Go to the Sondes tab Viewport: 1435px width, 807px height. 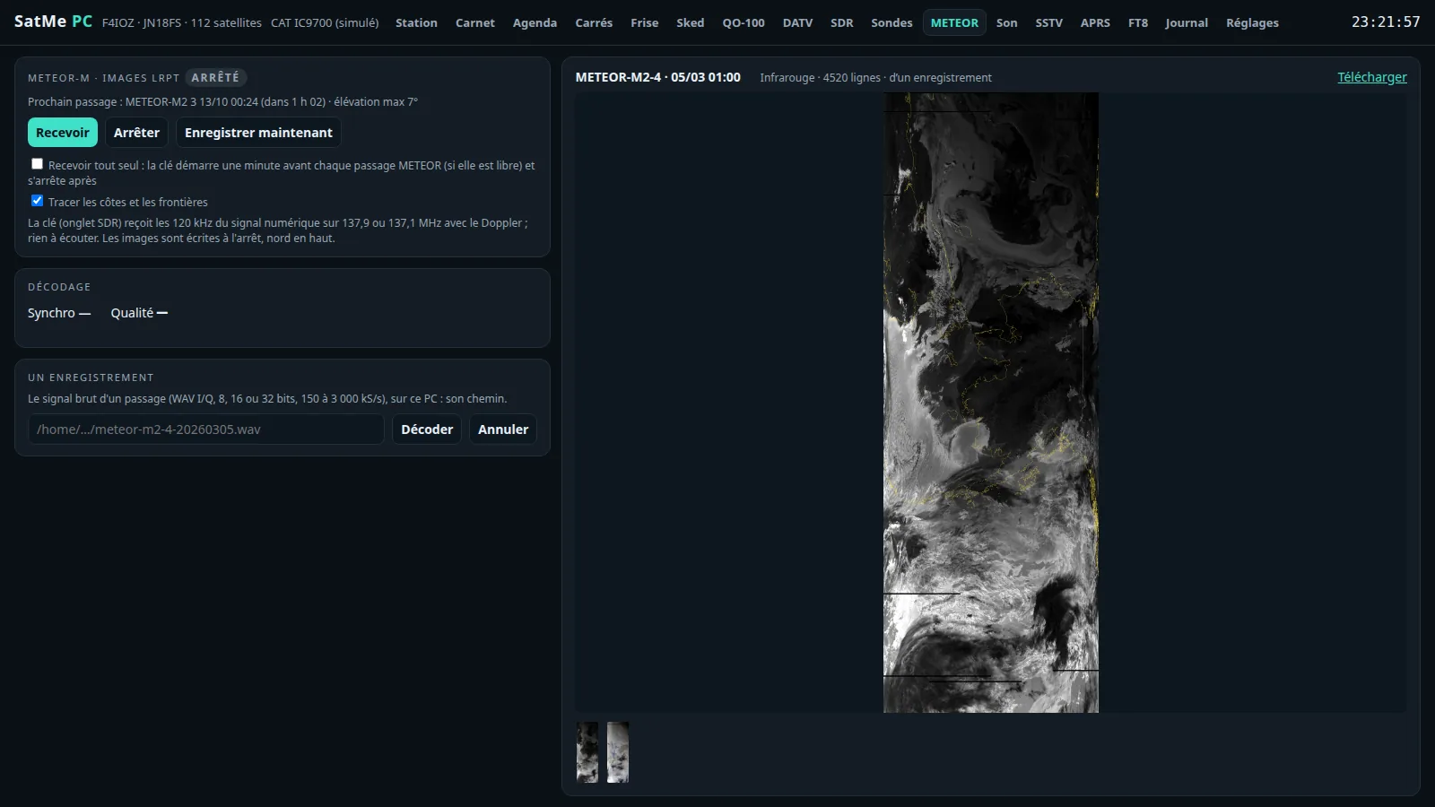click(891, 22)
